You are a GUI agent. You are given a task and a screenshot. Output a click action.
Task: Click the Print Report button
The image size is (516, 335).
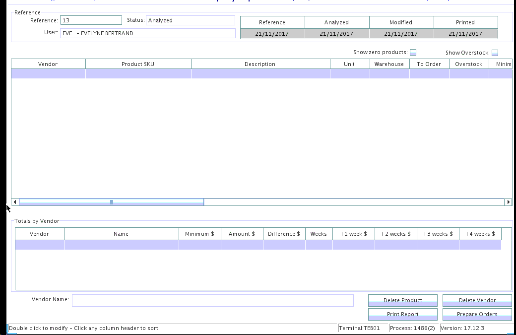coord(402,314)
